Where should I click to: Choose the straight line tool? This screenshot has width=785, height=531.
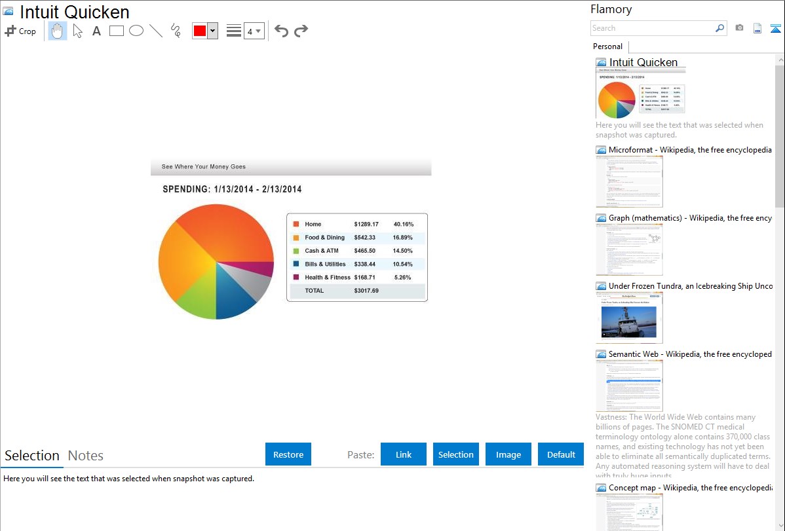(x=156, y=31)
